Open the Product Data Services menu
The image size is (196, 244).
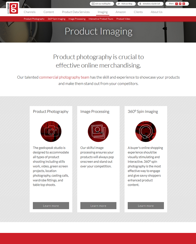point(76,12)
